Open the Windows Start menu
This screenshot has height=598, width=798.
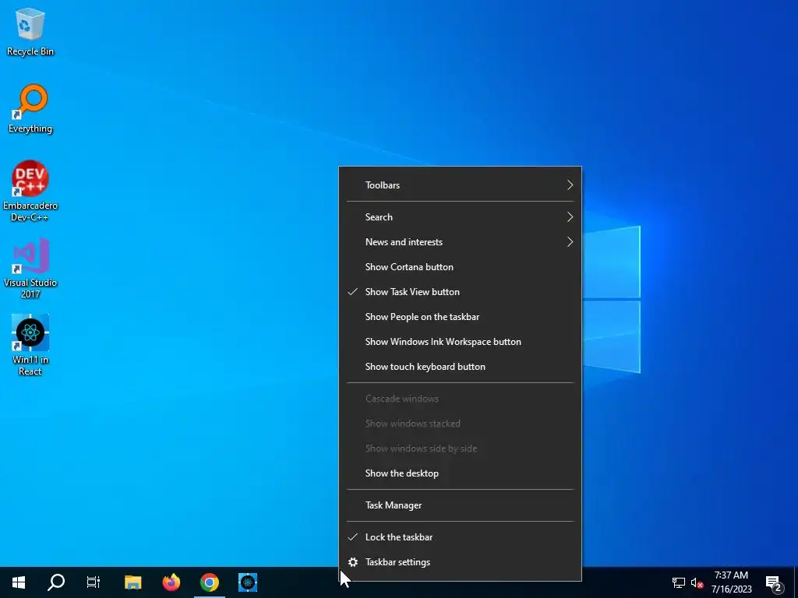pos(19,582)
